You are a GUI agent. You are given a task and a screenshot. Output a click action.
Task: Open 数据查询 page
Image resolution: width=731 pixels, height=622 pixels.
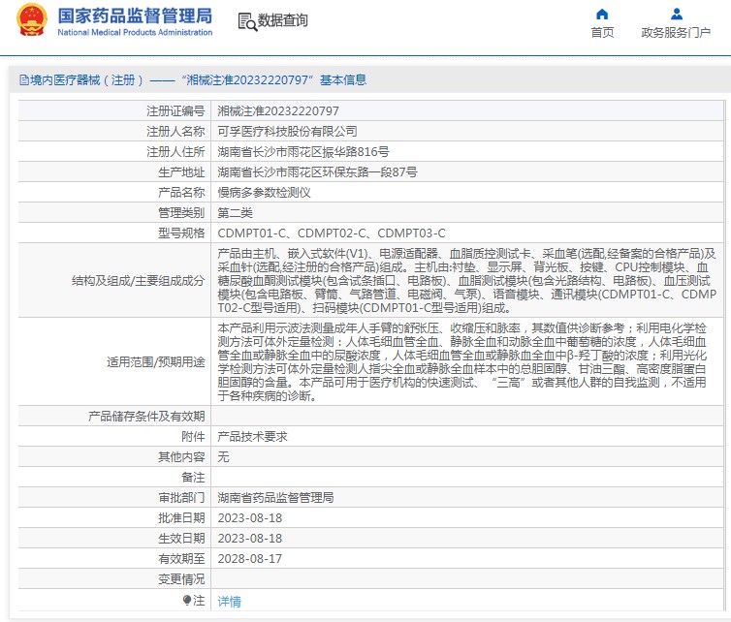282,20
